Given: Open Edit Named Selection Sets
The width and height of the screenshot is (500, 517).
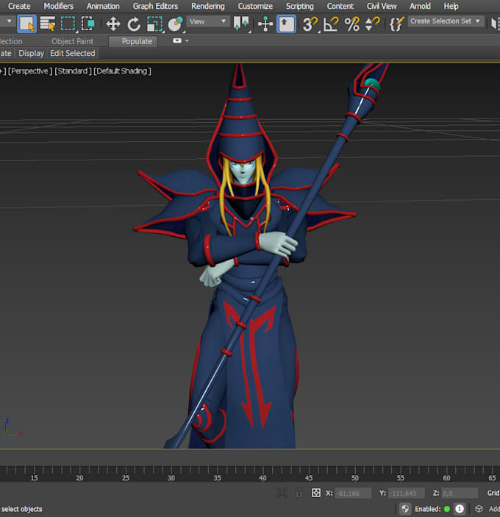Looking at the screenshot, I should click(396, 24).
